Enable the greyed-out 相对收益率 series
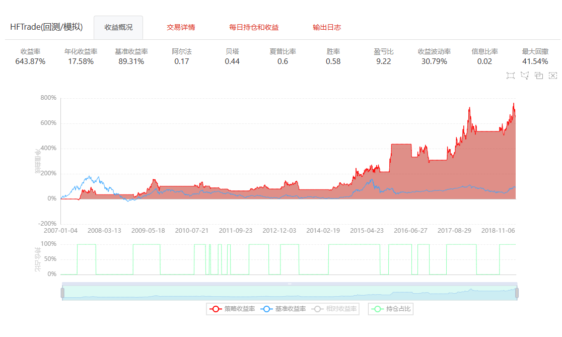Viewport: 562px width, 337px height. click(x=334, y=309)
